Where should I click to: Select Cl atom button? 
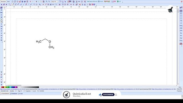[1, 35]
